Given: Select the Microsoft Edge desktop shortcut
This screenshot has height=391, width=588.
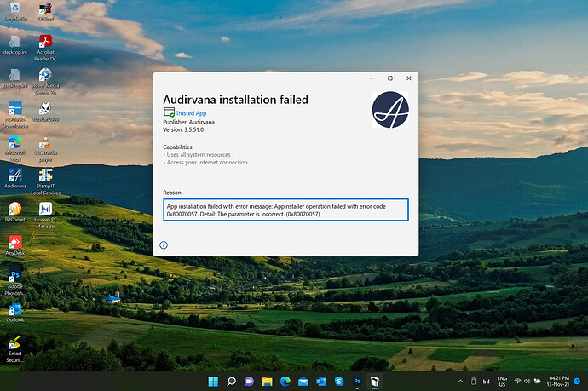Looking at the screenshot, I should (x=15, y=148).
